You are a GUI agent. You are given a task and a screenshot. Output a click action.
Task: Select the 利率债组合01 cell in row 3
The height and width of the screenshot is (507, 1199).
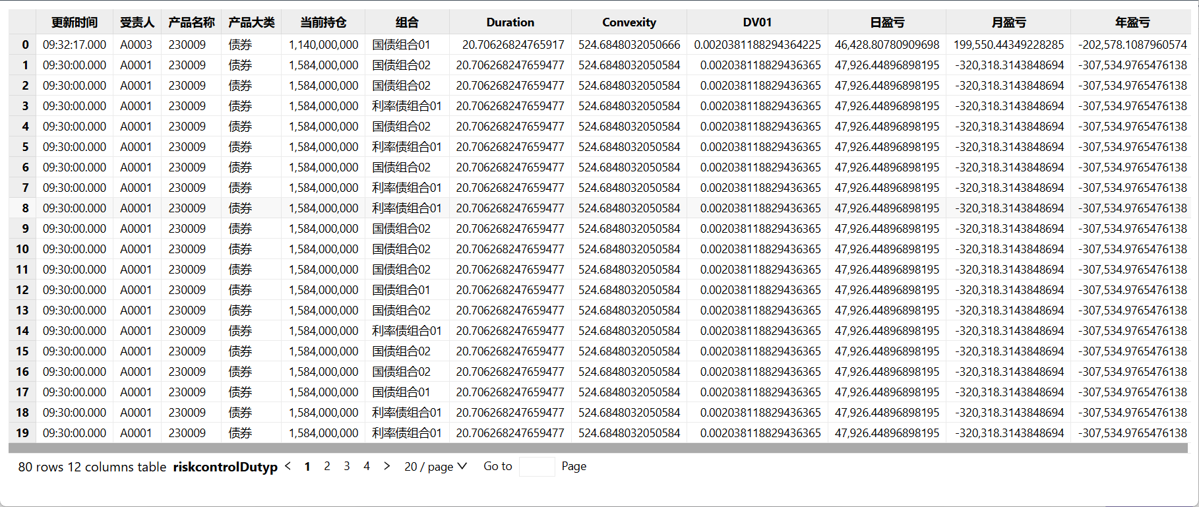point(407,106)
